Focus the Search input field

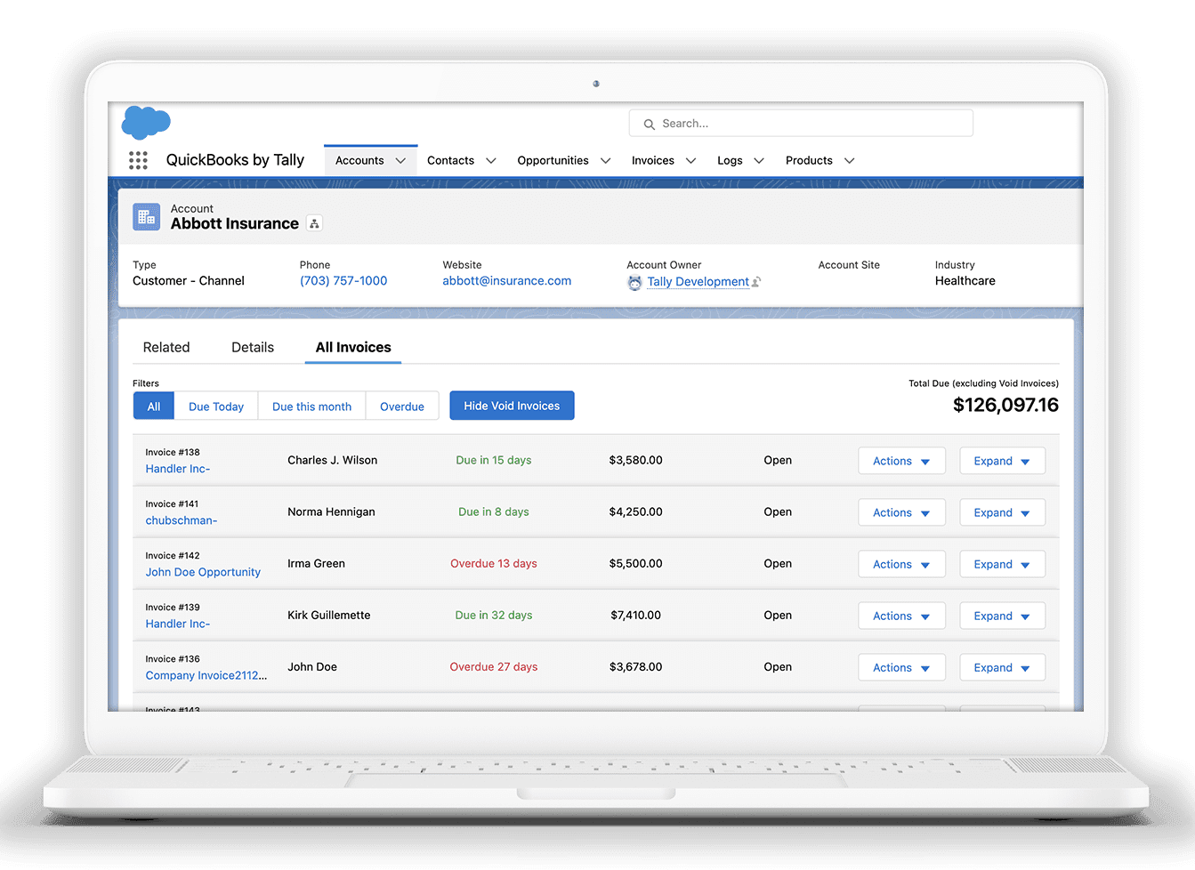801,124
